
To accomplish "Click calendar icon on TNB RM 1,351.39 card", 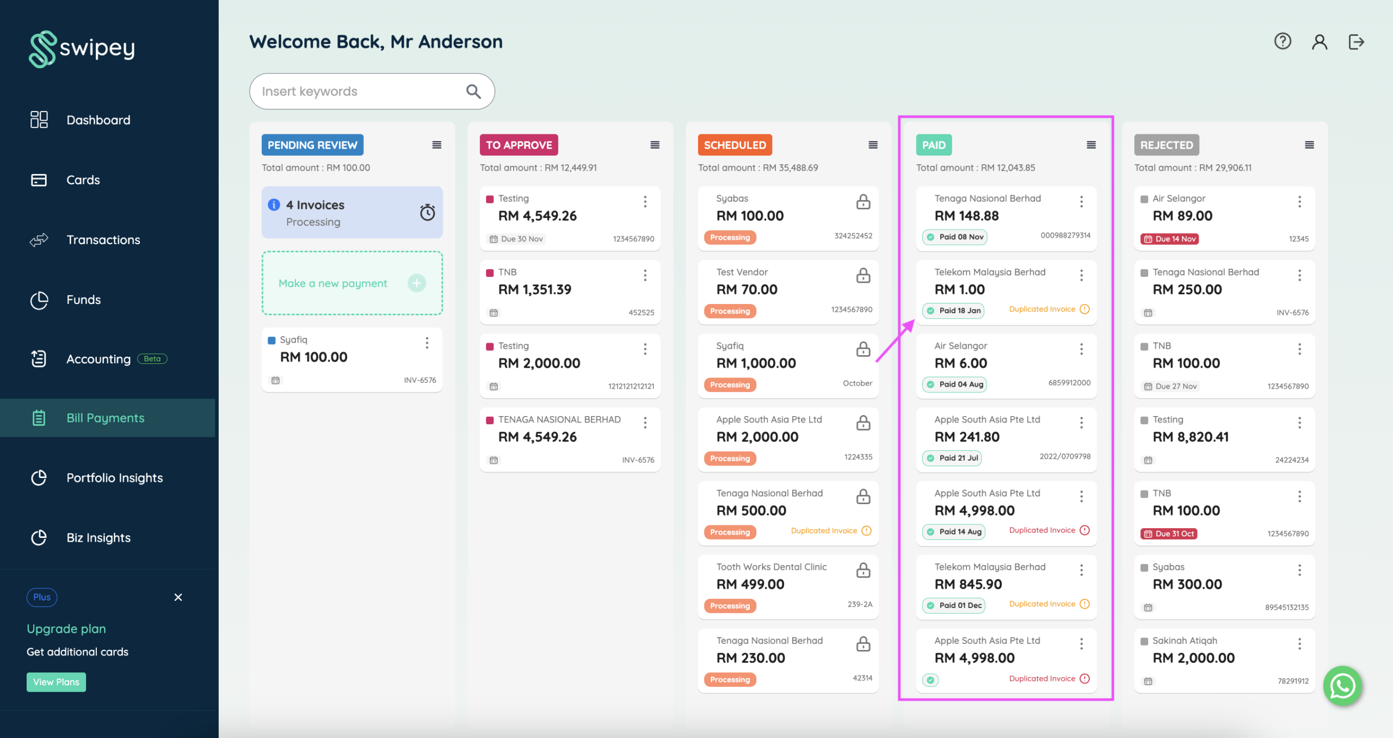I will (494, 313).
